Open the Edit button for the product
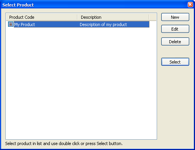This screenshot has width=195, height=150. point(175,29)
